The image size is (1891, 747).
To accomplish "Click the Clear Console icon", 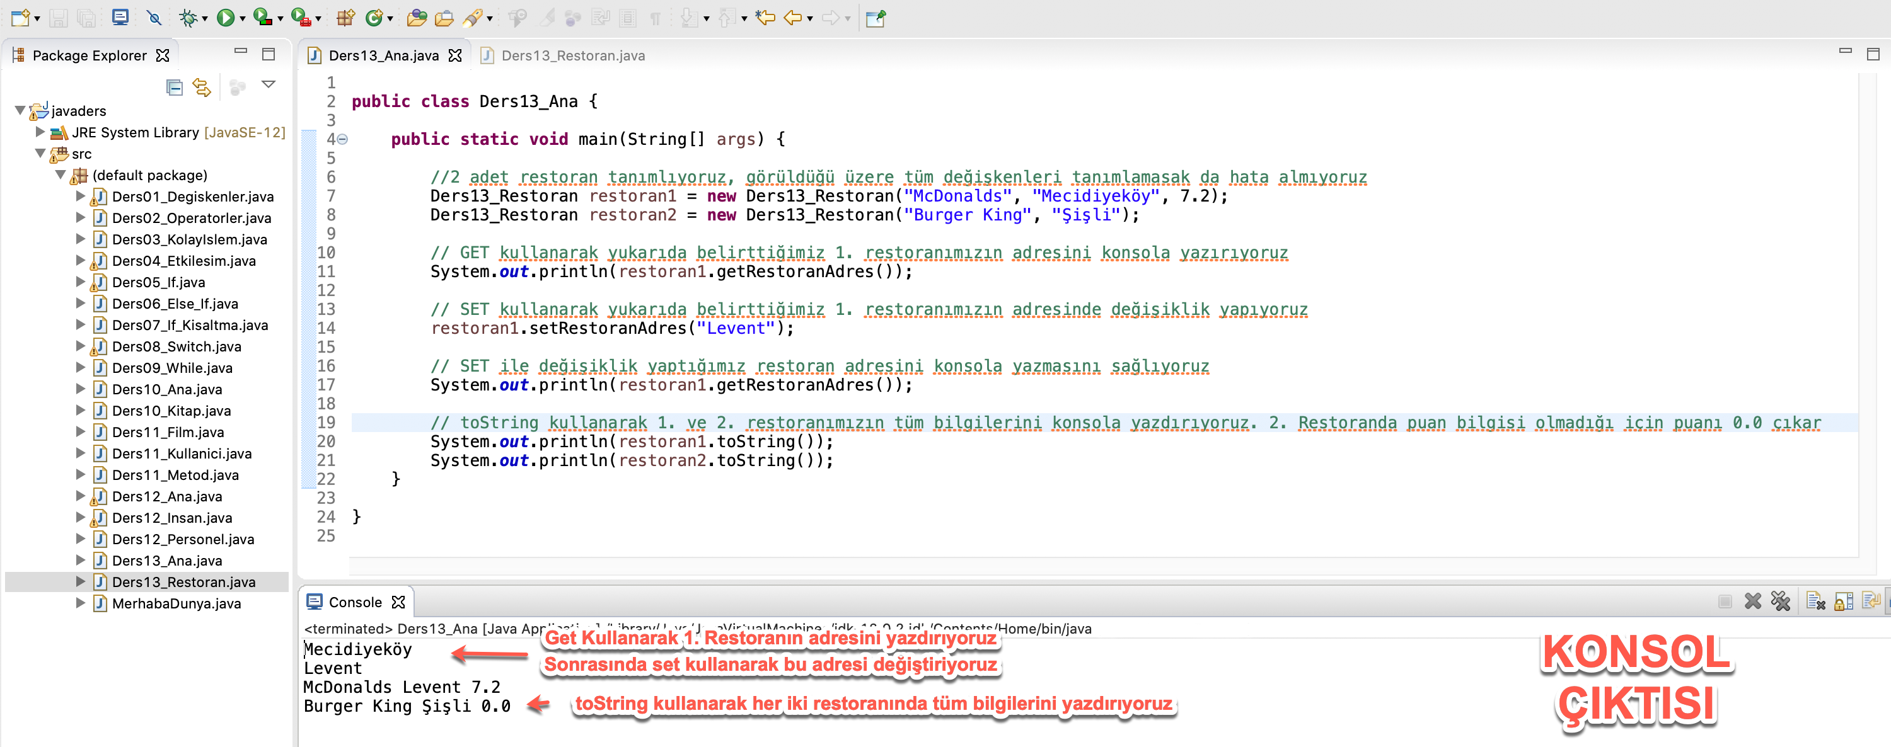I will pyautogui.click(x=1815, y=602).
